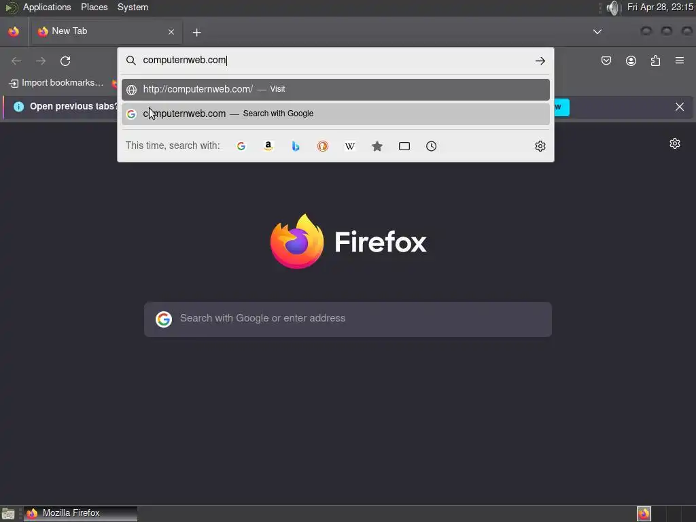696x522 pixels.
Task: Expand the list all tabs chevron
Action: [x=597, y=31]
